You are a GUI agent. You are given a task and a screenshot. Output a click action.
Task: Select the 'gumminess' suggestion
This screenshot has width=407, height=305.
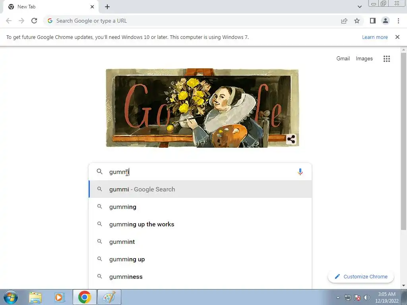[200, 276]
